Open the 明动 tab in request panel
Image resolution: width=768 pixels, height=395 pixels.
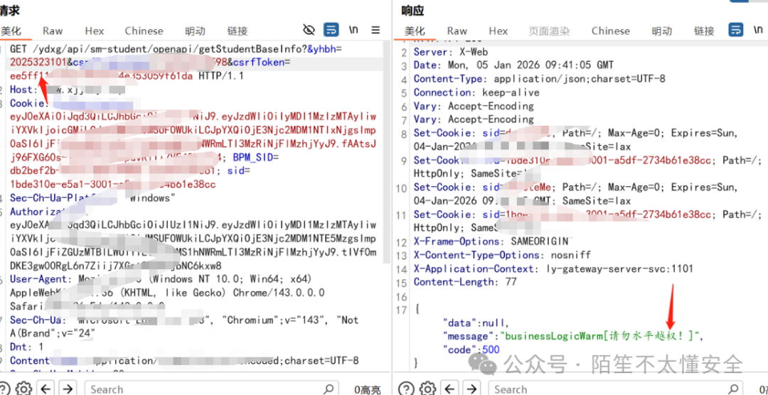[195, 31]
